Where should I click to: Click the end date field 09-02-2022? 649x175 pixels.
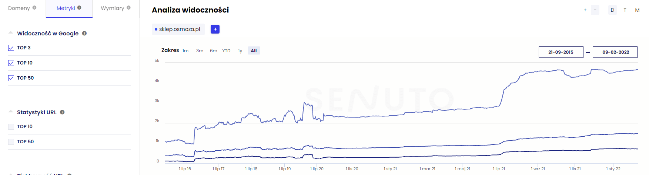click(615, 52)
